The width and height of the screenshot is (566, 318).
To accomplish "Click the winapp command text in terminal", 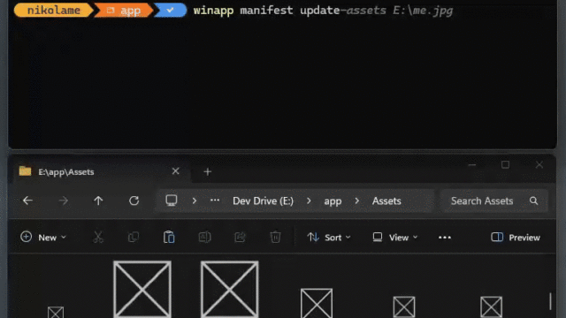I will tap(213, 11).
